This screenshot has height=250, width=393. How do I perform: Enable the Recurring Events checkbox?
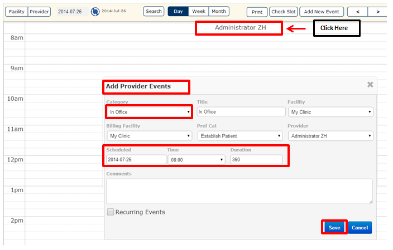tap(111, 212)
